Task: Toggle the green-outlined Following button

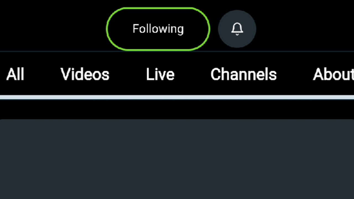Action: 158,29
